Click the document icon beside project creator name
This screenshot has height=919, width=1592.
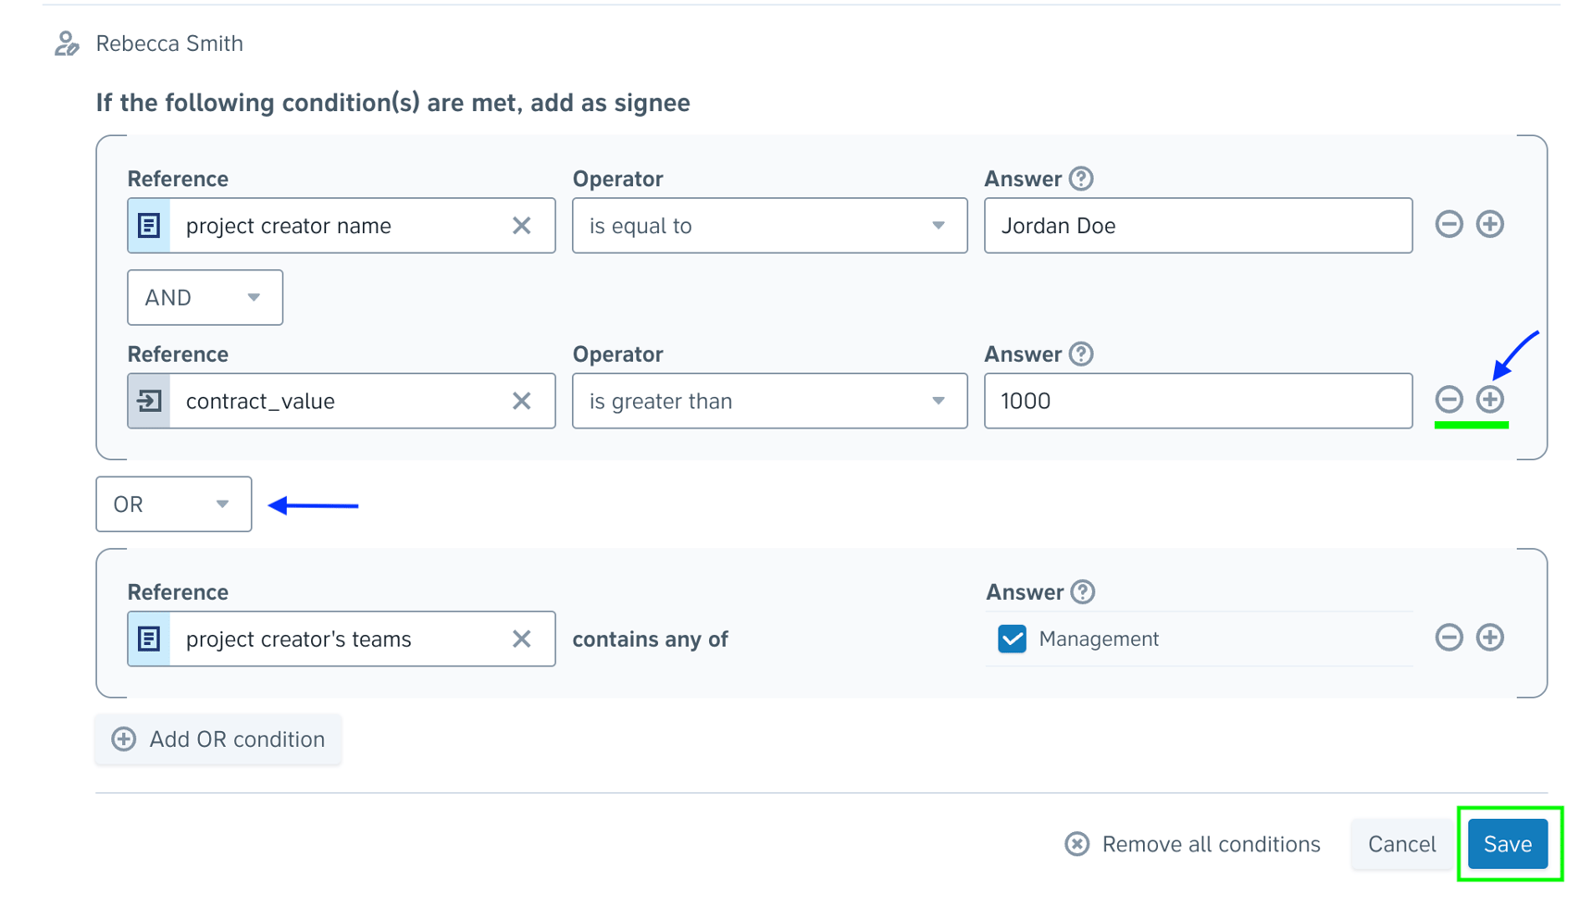(148, 225)
